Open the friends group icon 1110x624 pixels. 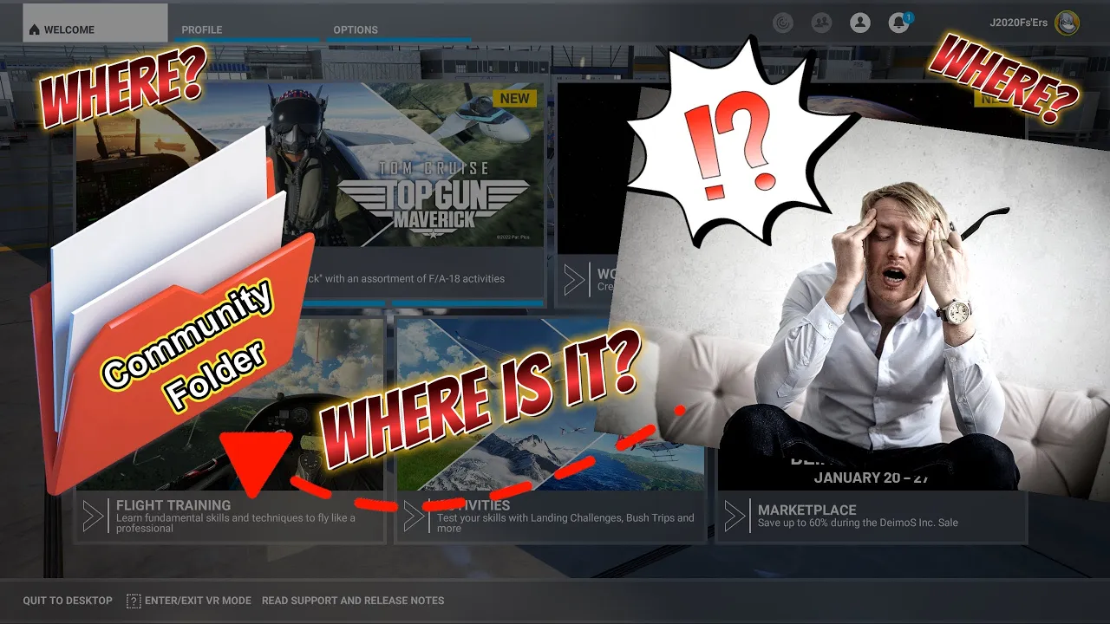click(x=821, y=23)
